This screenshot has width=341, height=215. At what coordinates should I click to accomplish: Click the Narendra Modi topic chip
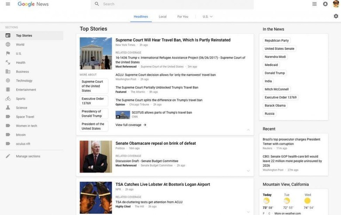(x=275, y=57)
